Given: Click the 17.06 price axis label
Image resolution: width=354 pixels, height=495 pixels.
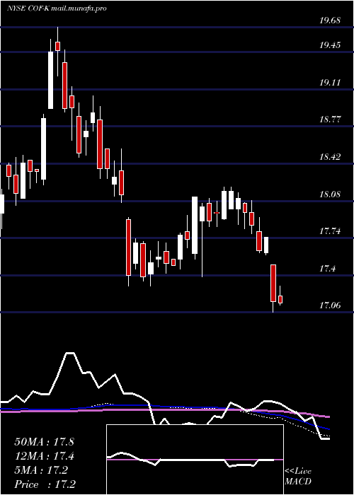Looking at the screenshot, I should (330, 305).
